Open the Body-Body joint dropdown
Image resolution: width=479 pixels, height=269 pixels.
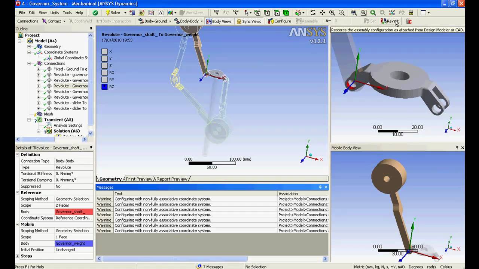(x=202, y=21)
